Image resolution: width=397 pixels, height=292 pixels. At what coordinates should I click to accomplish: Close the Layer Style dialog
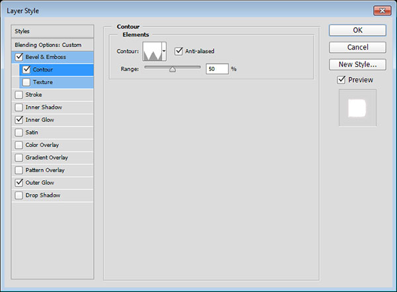382,11
